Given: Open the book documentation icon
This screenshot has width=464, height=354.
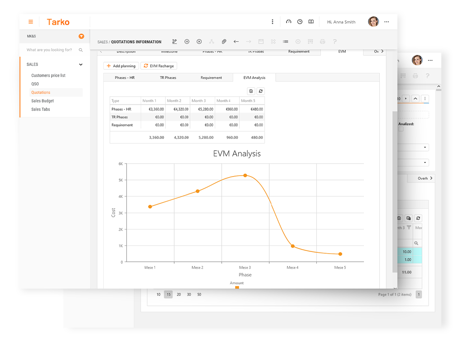Looking at the screenshot, I should pyautogui.click(x=311, y=22).
